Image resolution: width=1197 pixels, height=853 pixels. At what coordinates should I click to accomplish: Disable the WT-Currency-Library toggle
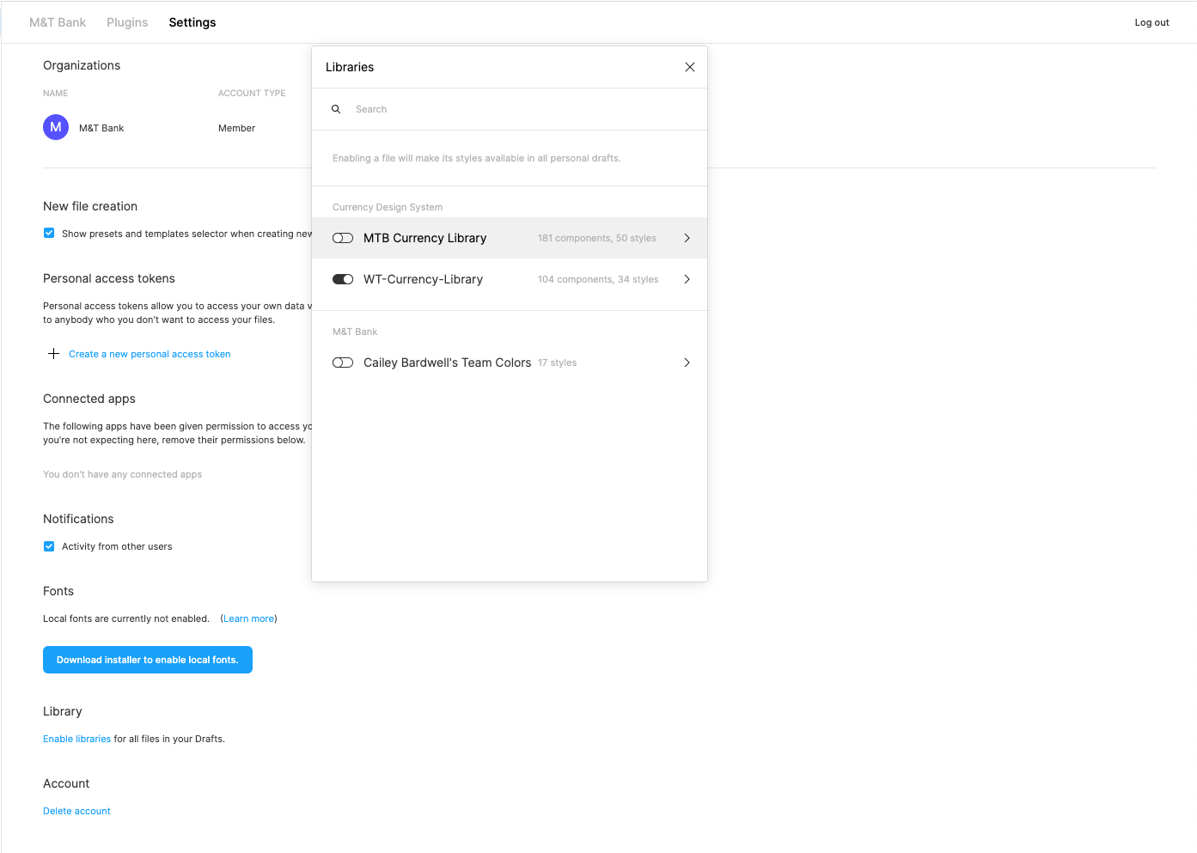(x=343, y=279)
